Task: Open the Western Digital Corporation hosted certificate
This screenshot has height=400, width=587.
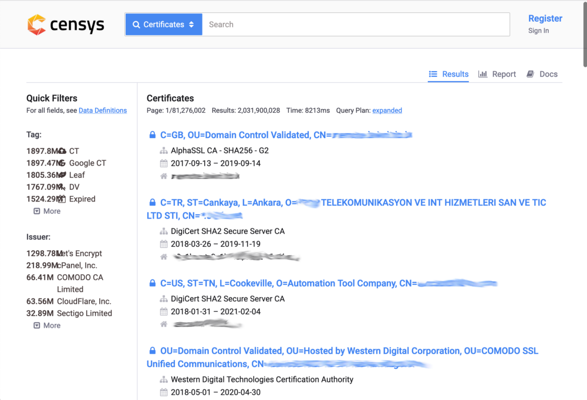Action: [343, 357]
